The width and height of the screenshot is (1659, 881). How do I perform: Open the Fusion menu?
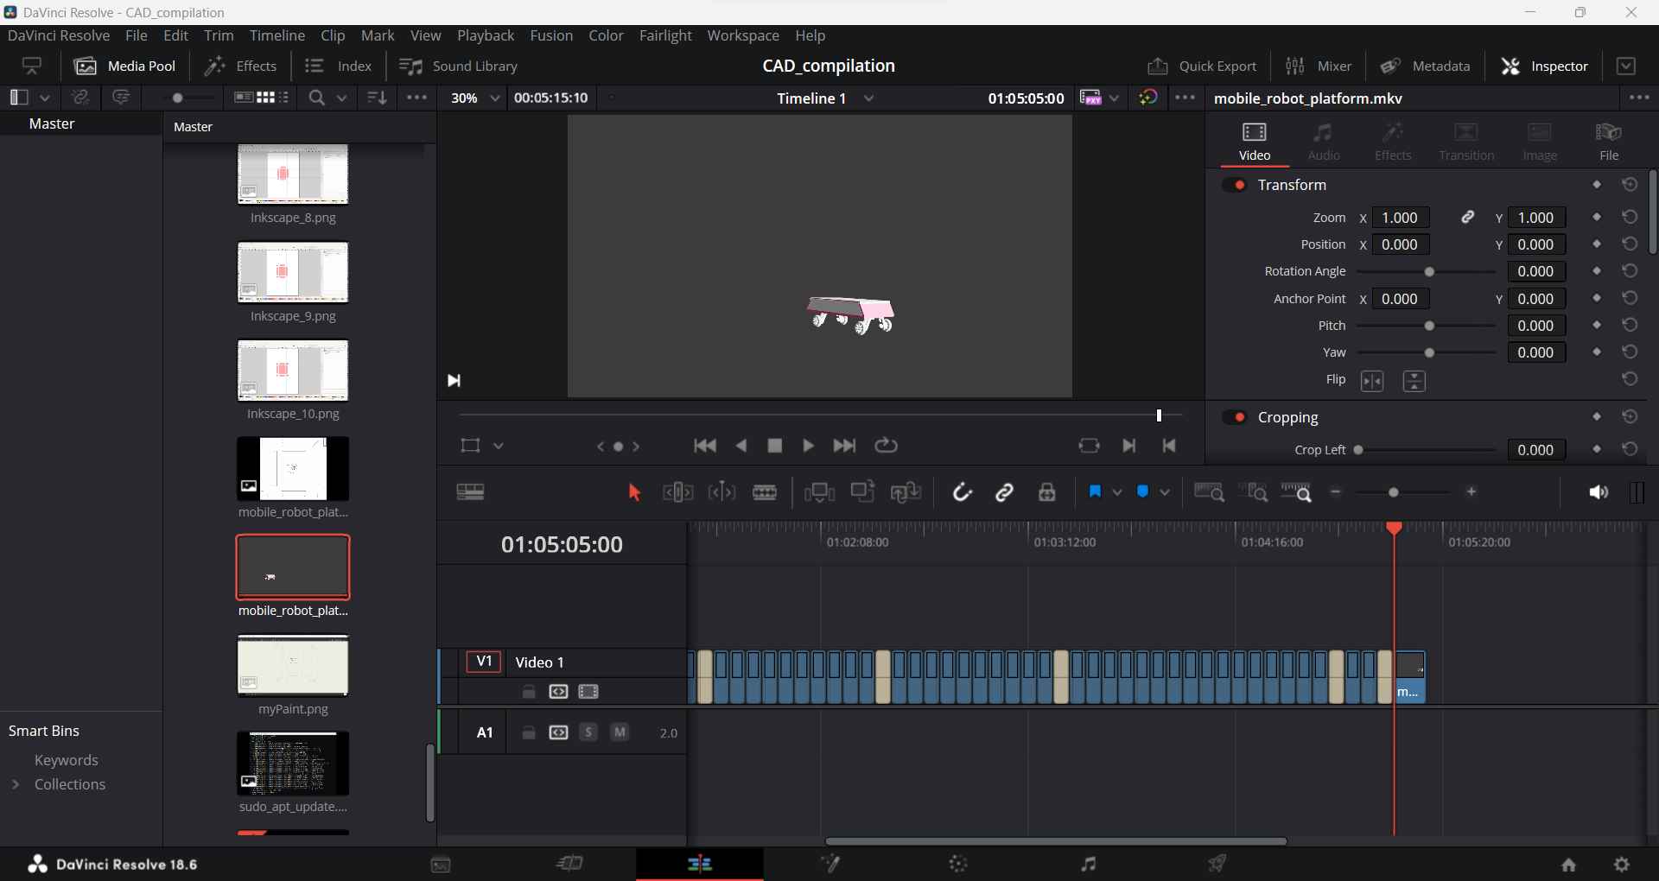pyautogui.click(x=551, y=35)
